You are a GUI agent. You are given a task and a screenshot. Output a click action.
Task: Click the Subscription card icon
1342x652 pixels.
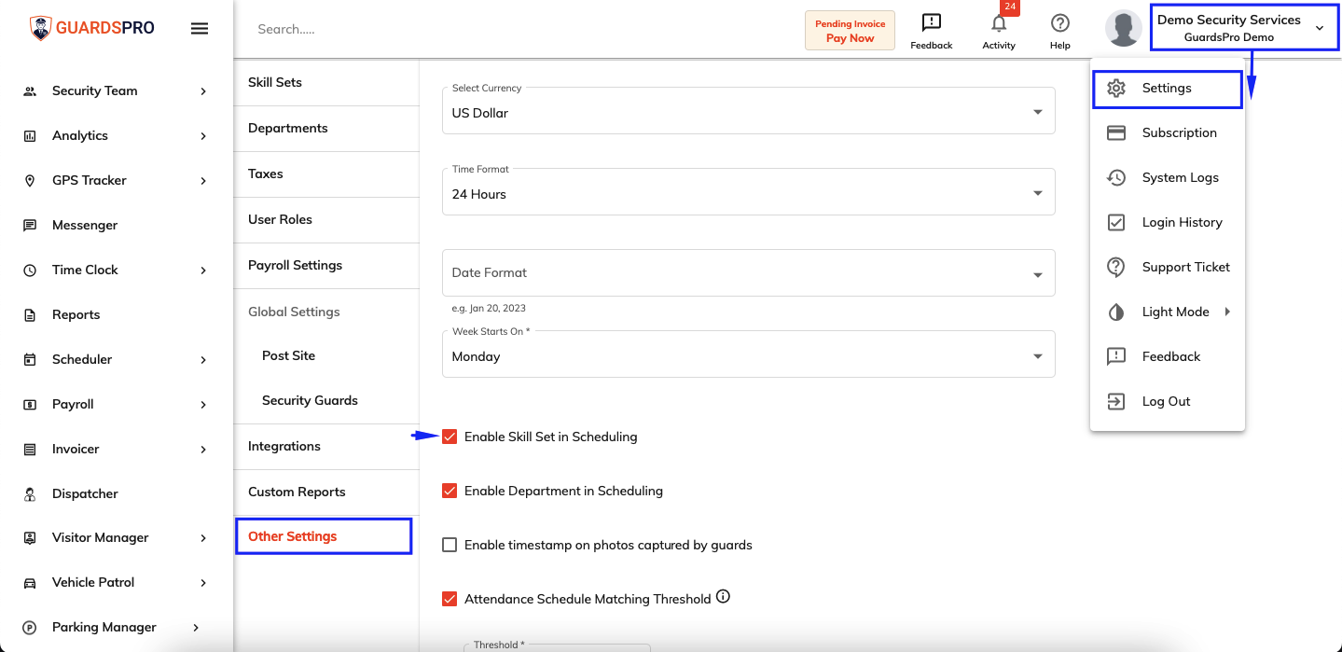click(x=1116, y=132)
